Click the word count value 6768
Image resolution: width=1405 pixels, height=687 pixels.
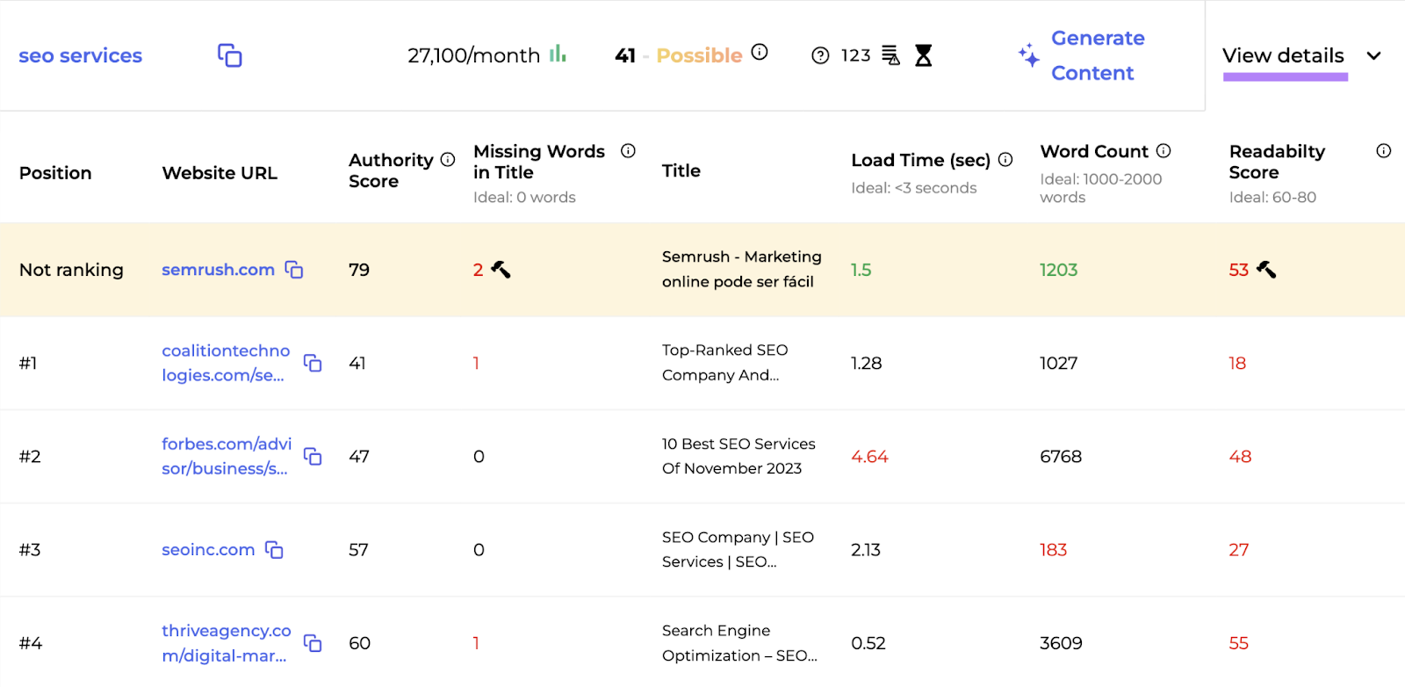pos(1061,457)
